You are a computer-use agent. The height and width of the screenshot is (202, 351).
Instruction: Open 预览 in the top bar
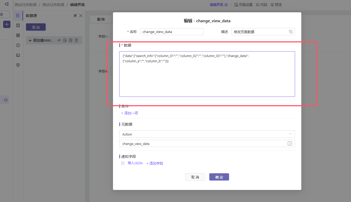(276, 5)
